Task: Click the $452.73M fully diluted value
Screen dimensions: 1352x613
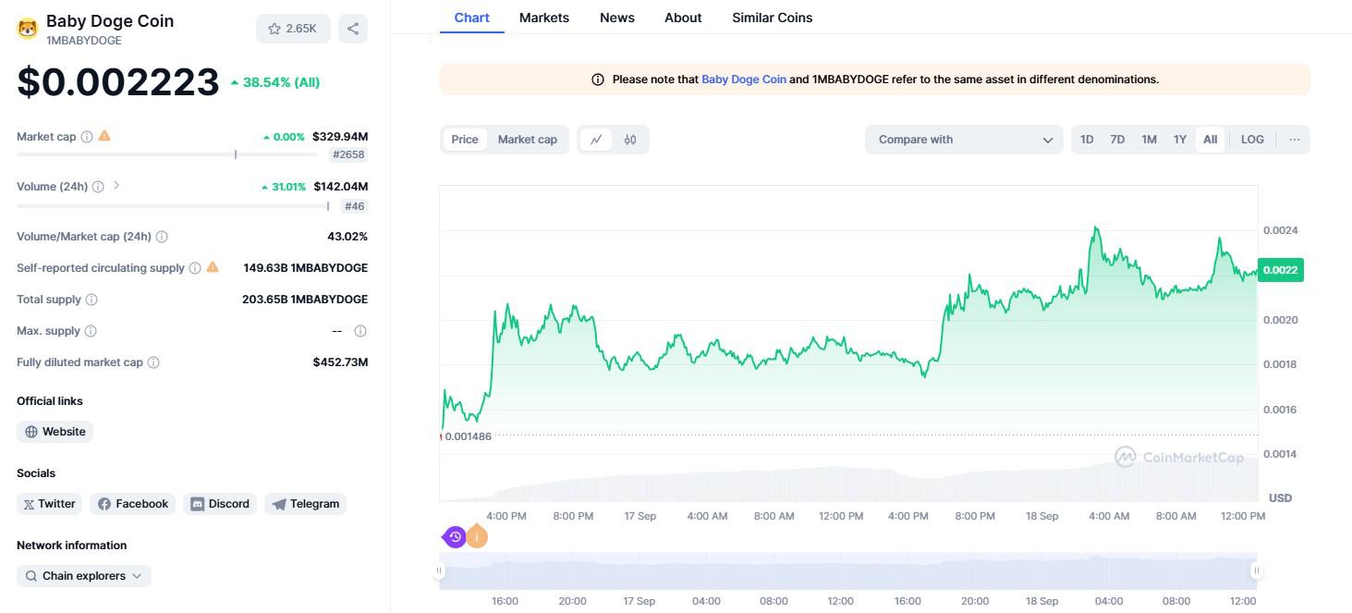Action: pyautogui.click(x=340, y=362)
